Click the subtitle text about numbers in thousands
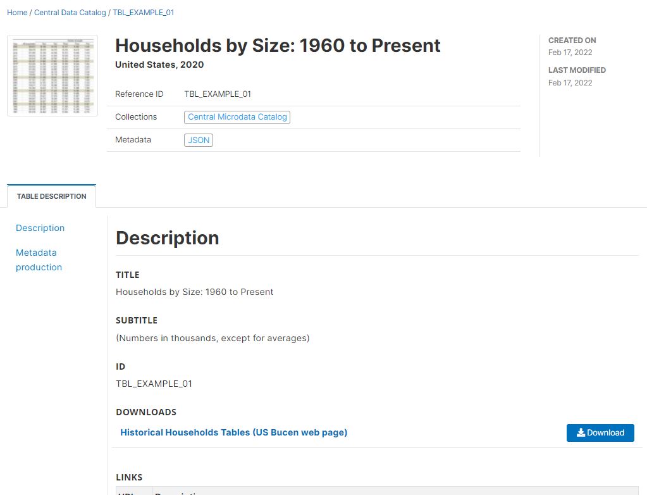647x495 pixels. click(x=213, y=338)
